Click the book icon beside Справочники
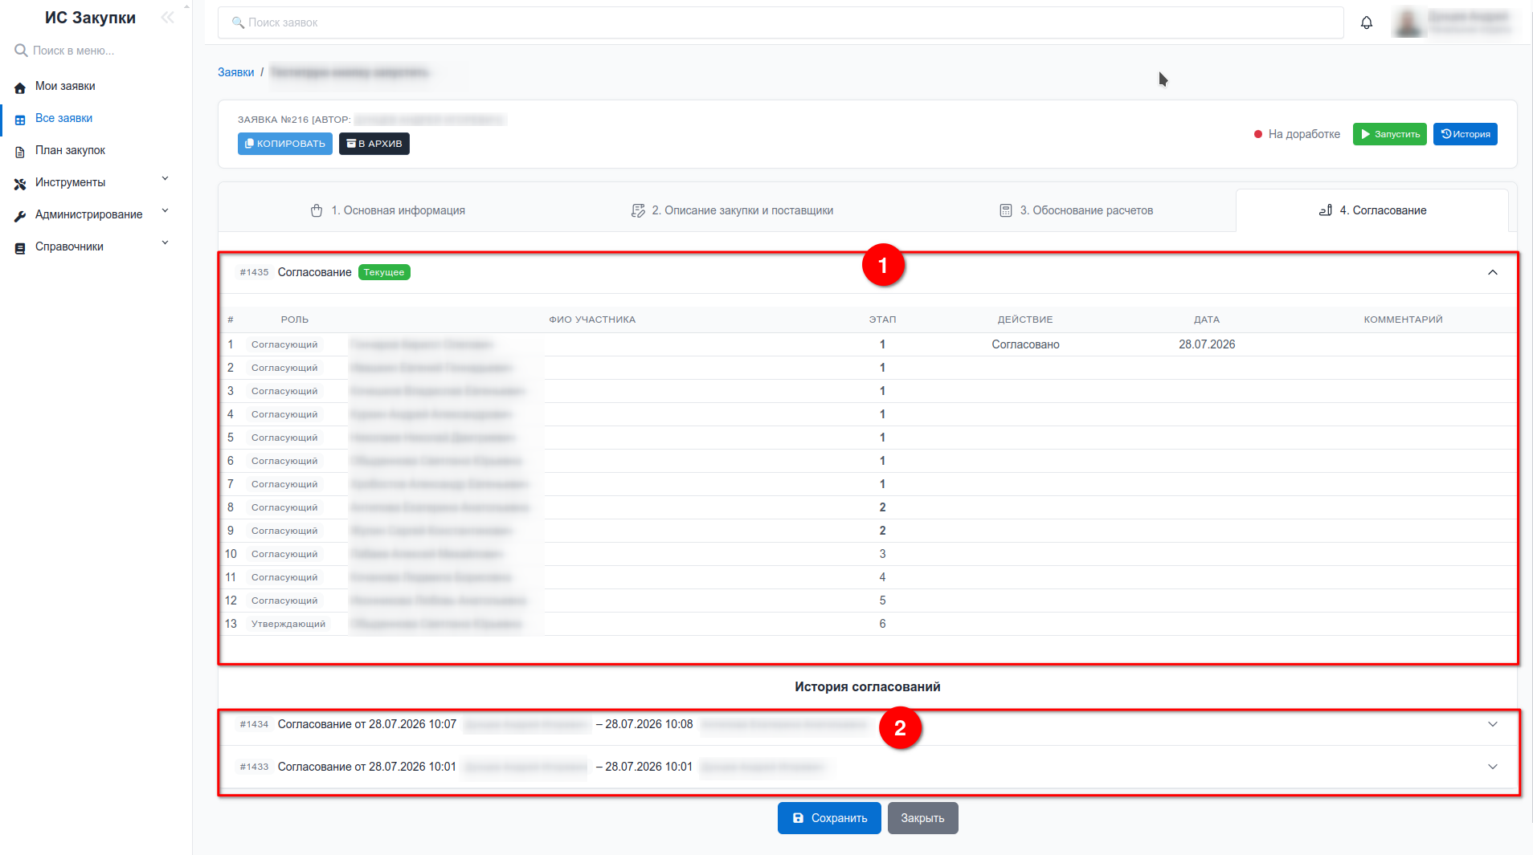The image size is (1533, 855). (20, 247)
